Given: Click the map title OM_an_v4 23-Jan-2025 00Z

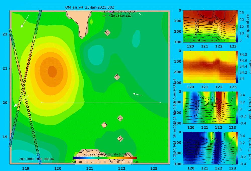Looking at the screenshot, I should pos(90,7).
